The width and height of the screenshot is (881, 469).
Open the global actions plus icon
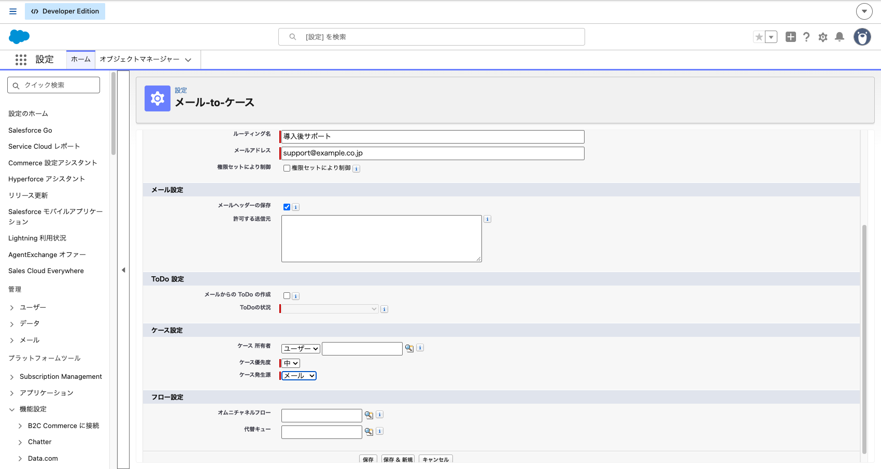click(790, 37)
